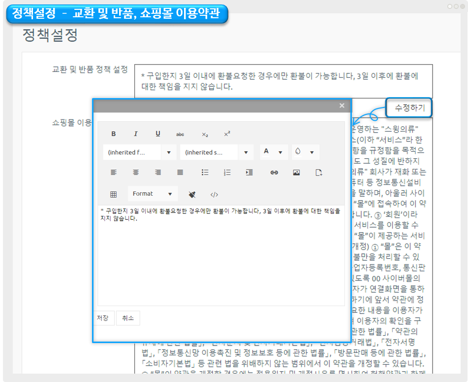Toggle underline formatting
This screenshot has width=468, height=382.
[x=158, y=134]
